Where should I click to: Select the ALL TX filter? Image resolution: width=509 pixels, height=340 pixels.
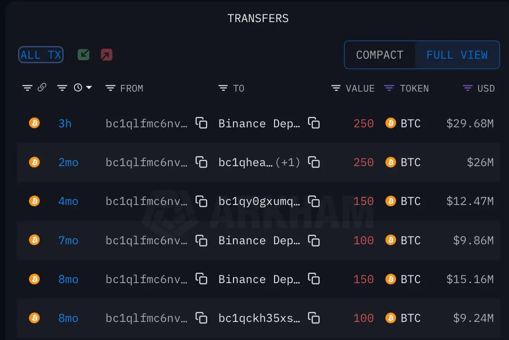pos(41,55)
